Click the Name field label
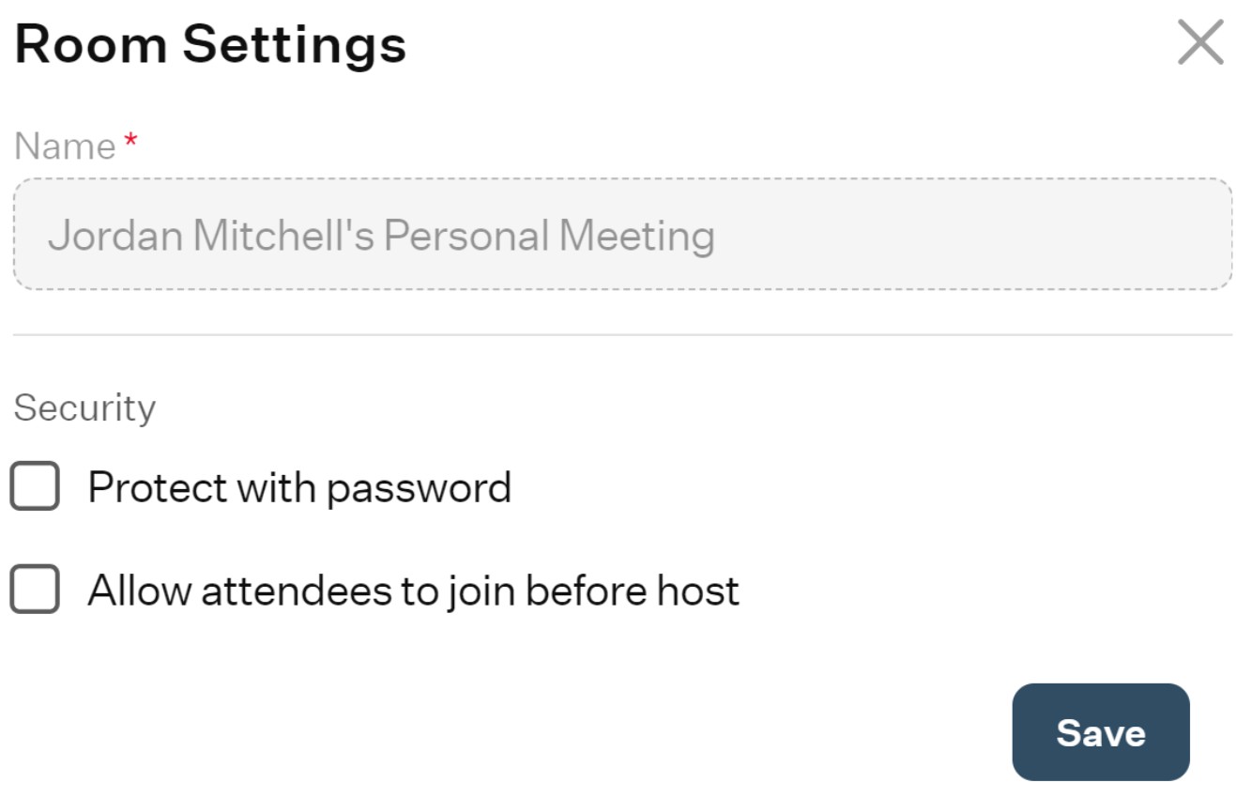This screenshot has height=798, width=1236. pos(65,146)
